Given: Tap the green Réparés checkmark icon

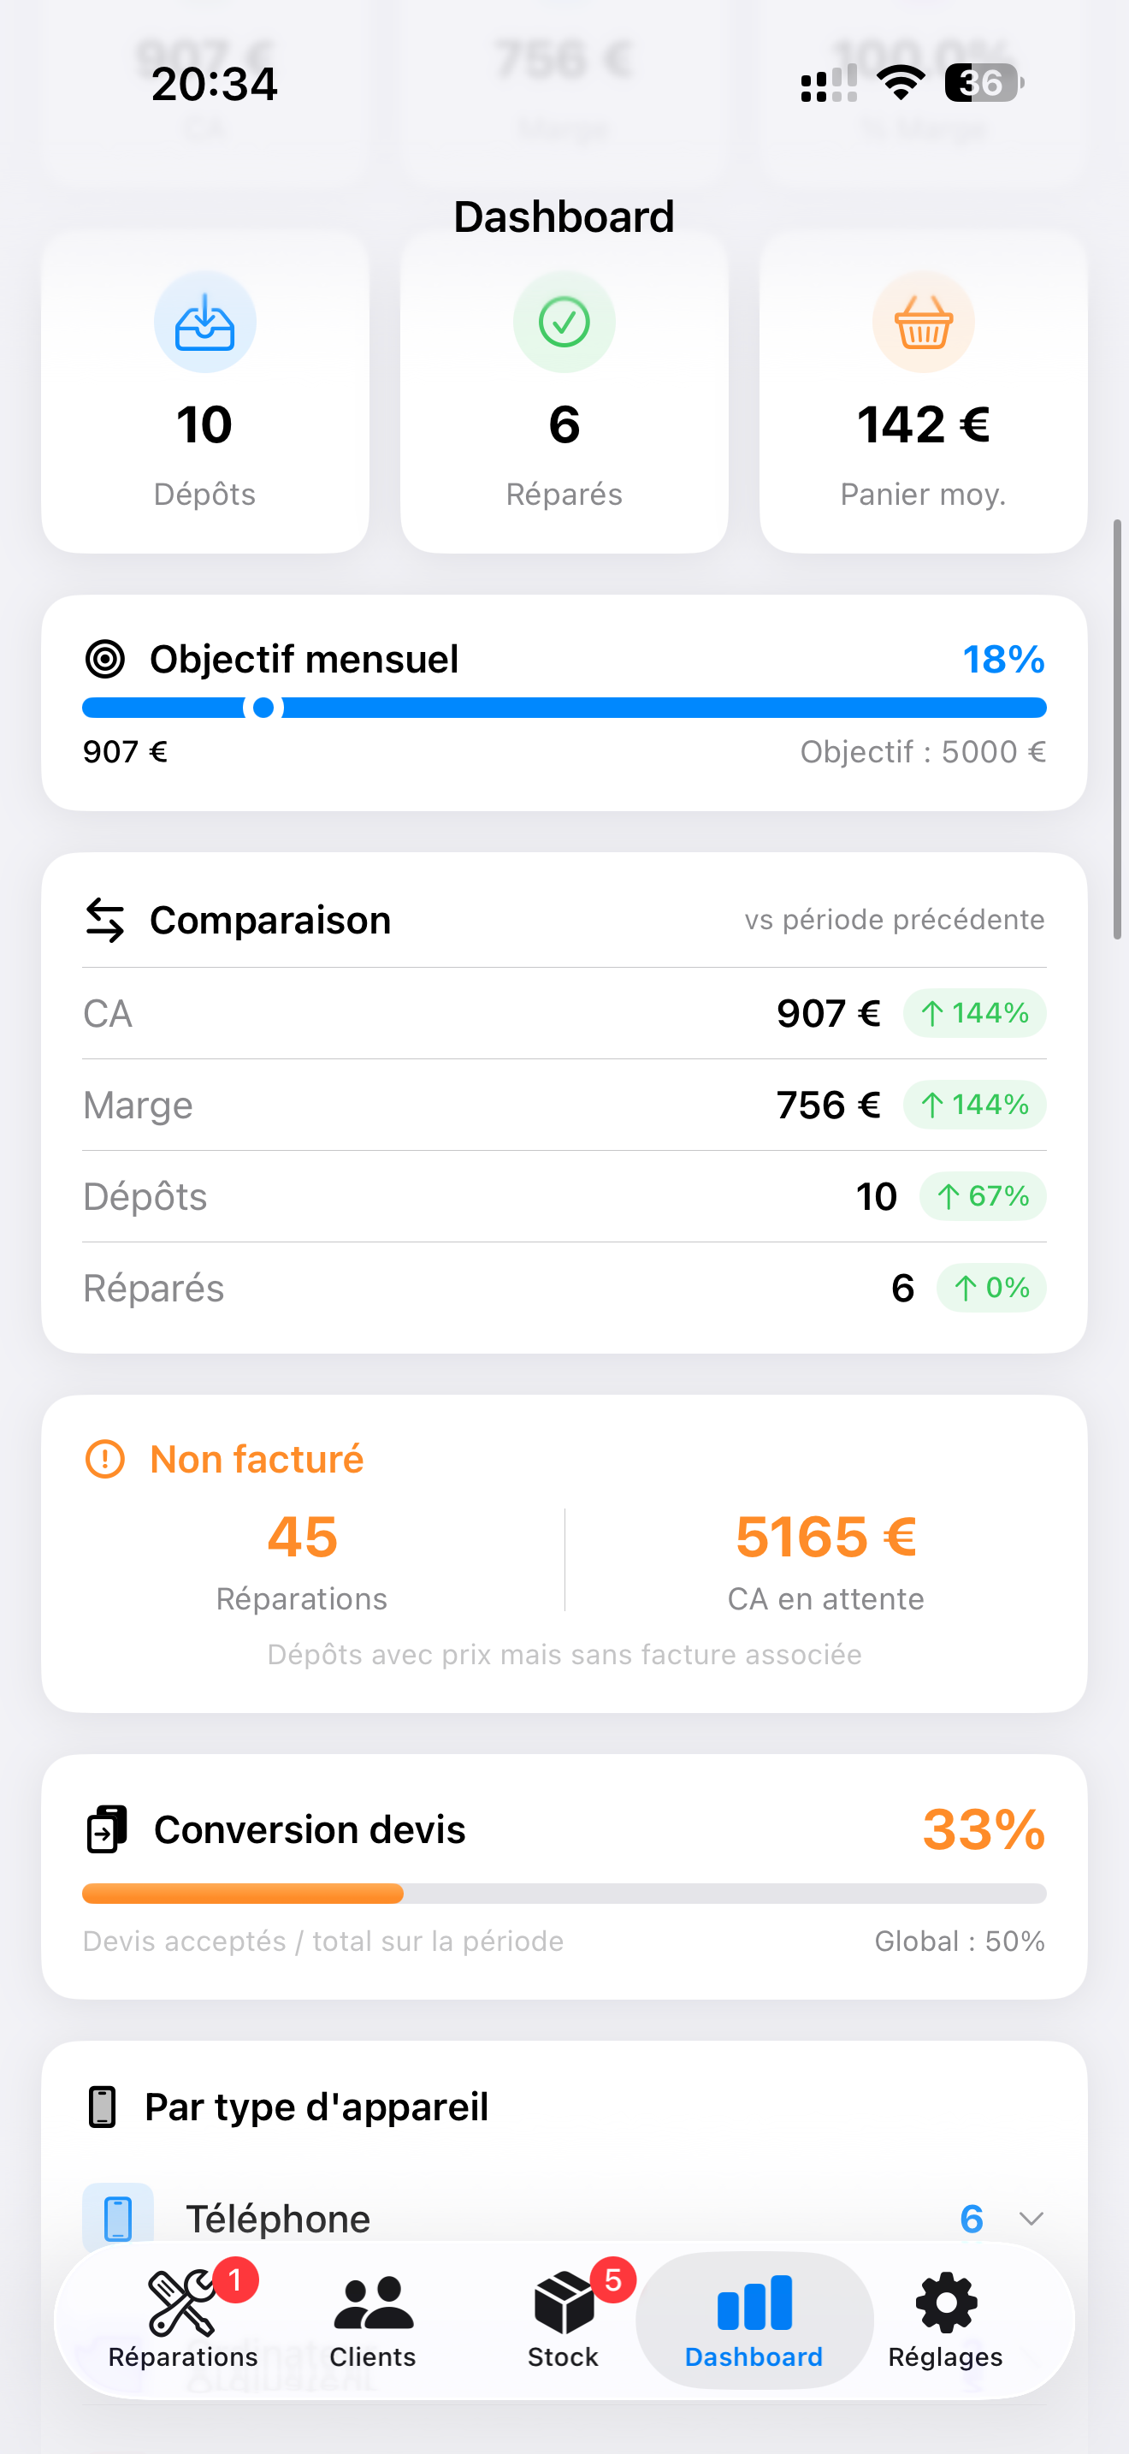Looking at the screenshot, I should point(564,322).
